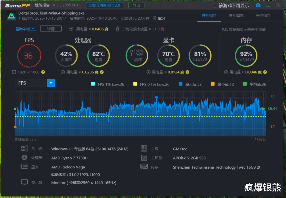Open hardware details with the 详情 button
The width and height of the screenshot is (286, 198).
[51, 29]
